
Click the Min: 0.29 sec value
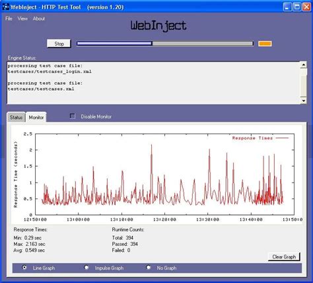point(28,238)
